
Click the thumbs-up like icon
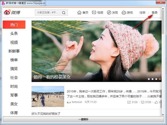tap(156, 102)
